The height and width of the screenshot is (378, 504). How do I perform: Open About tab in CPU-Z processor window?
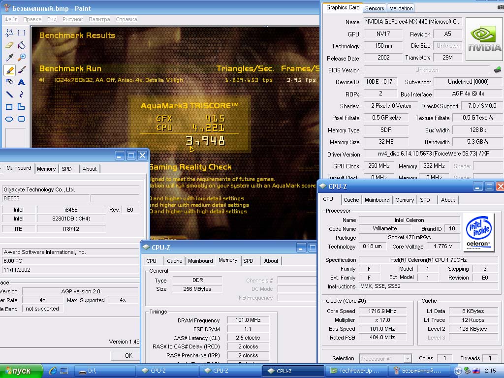448,200
